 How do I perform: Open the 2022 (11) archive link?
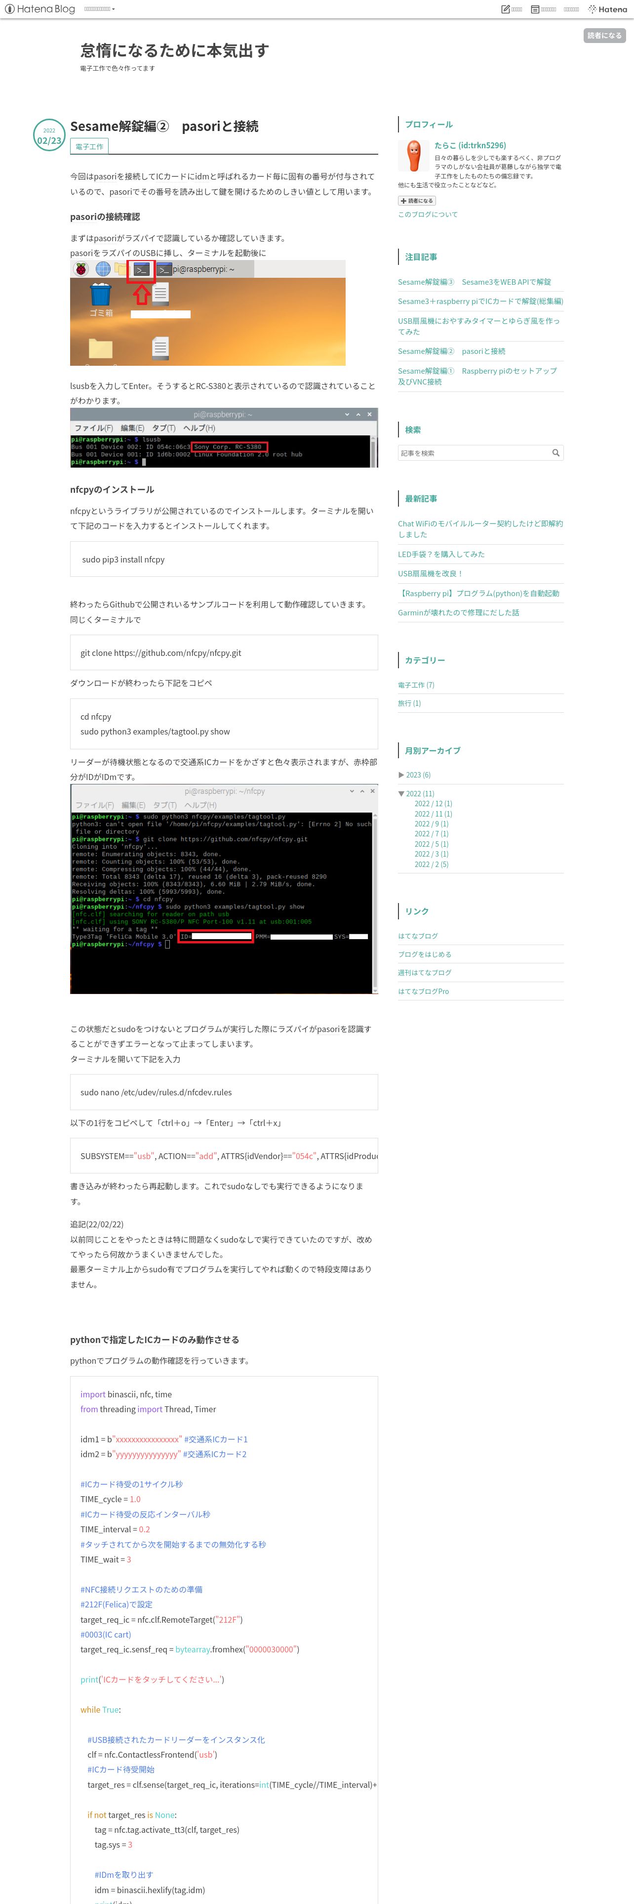tap(420, 794)
